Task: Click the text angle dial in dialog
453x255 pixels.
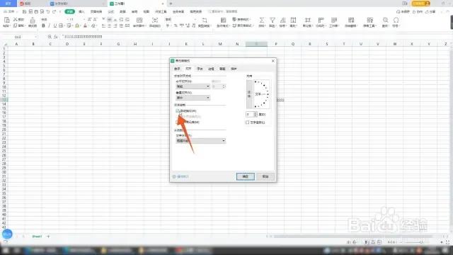Action: click(x=262, y=94)
